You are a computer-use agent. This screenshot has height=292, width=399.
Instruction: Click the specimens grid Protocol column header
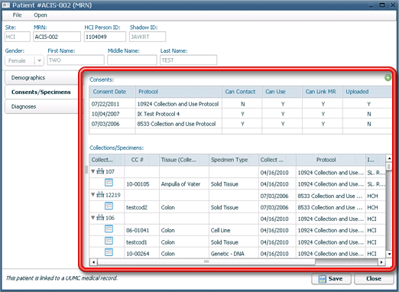330,160
